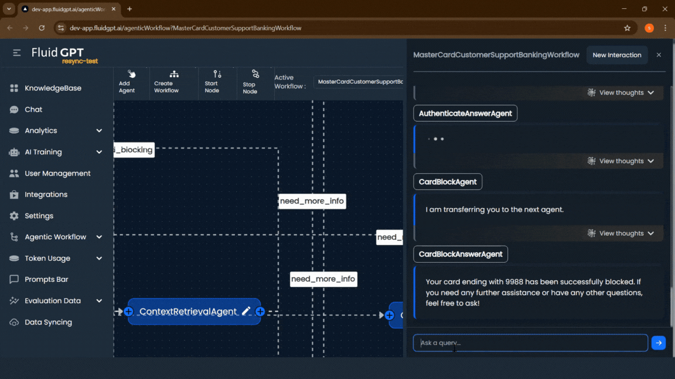Select the Stop Node tool
Screen dimensions: 675x379
pyautogui.click(x=250, y=82)
